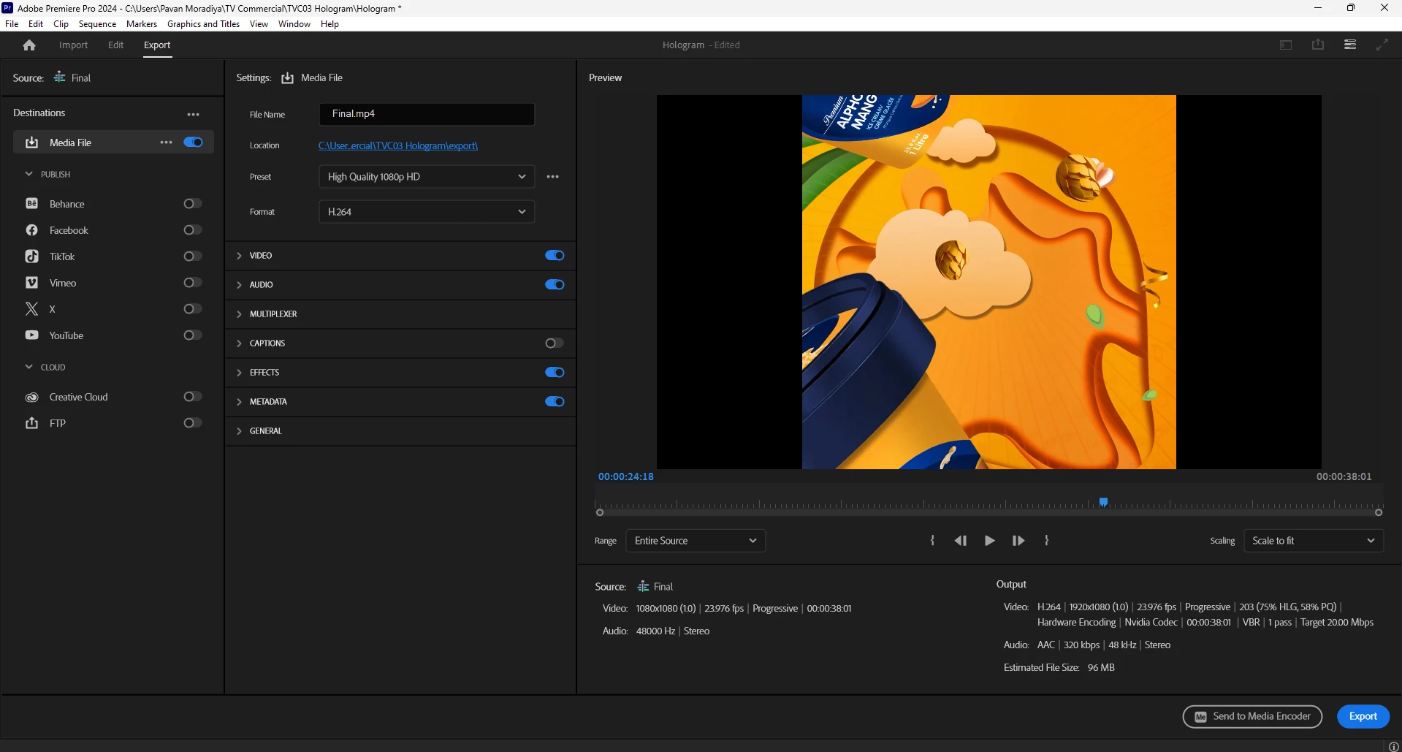Screen dimensions: 1402x752
Task: Open the Sequence menu
Action: [97, 24]
